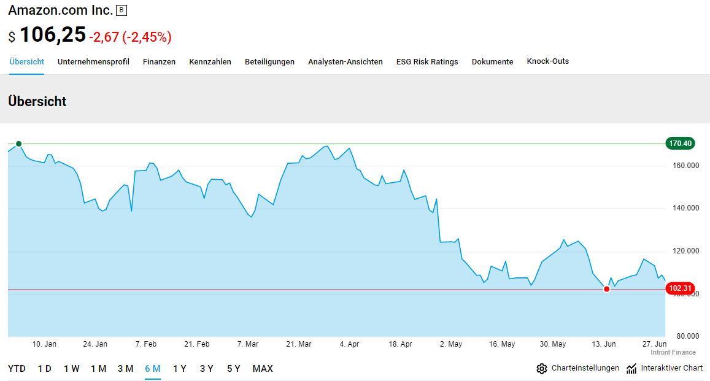Screen dimensions: 710x381
Task: Go to the ESG Risk Ratings tab
Action: tap(427, 62)
